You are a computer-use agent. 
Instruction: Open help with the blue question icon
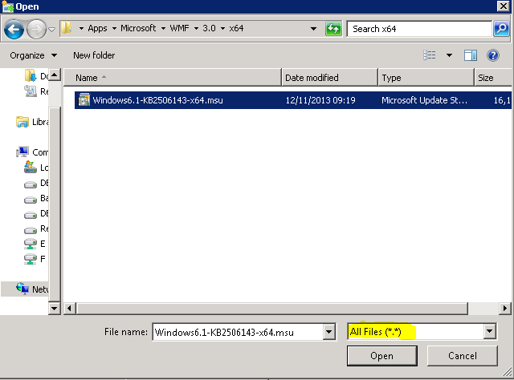[x=492, y=55]
